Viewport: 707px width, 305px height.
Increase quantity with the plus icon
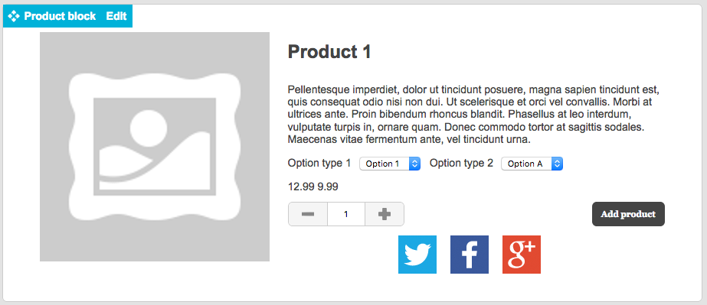click(385, 214)
